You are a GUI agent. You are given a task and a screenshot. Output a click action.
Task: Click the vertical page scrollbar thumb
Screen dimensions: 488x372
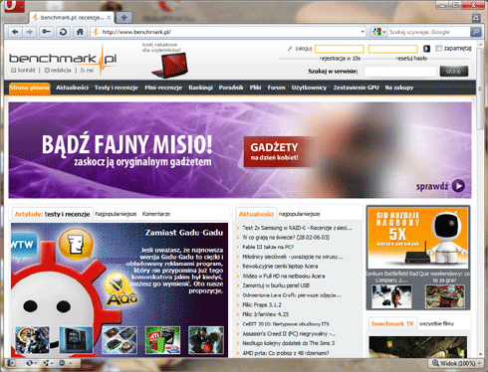480,88
